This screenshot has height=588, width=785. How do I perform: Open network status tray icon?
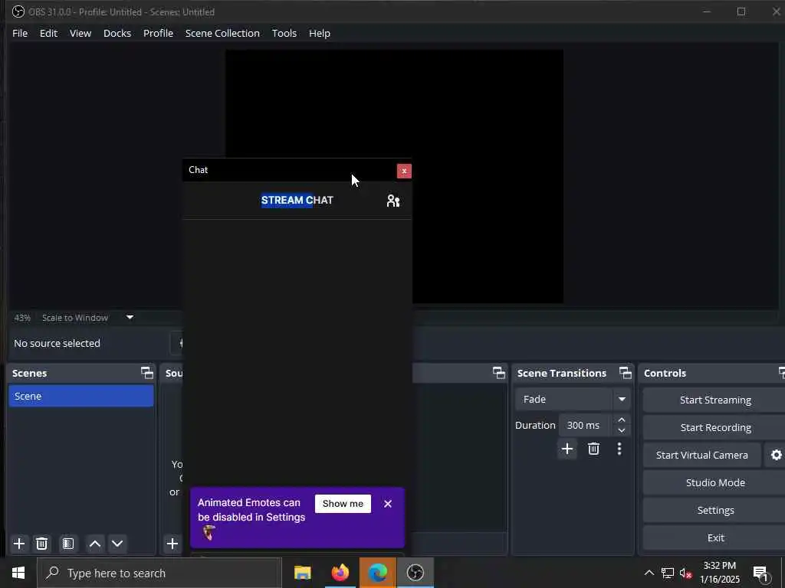click(x=668, y=573)
